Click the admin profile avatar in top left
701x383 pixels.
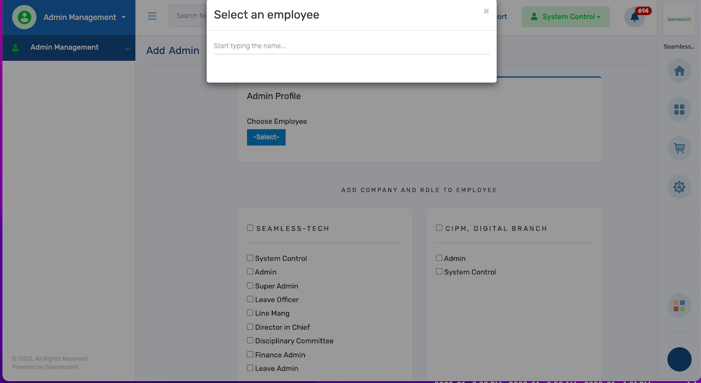tap(23, 17)
